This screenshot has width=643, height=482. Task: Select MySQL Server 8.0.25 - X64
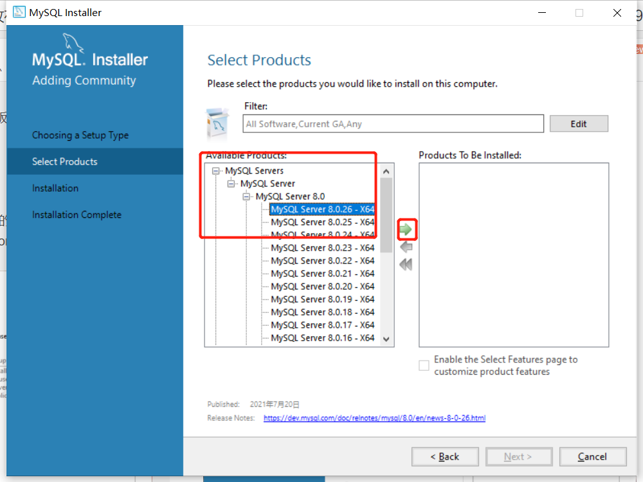click(322, 222)
